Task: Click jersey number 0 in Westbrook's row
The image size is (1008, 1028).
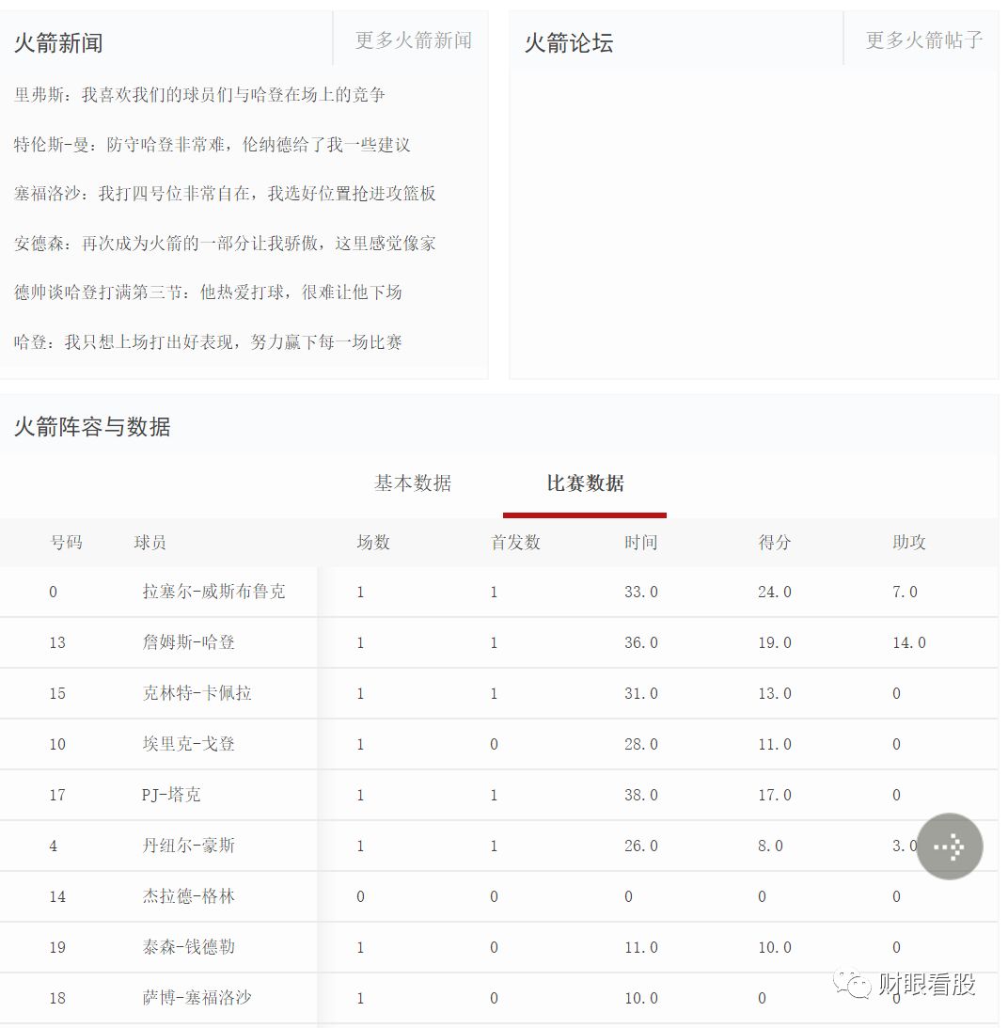Action: 53,592
